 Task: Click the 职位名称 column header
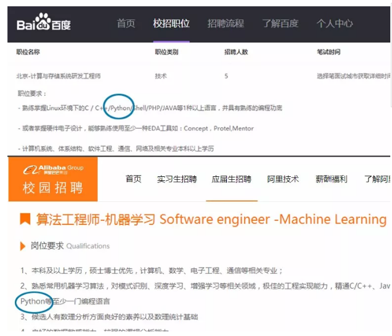[x=28, y=52]
